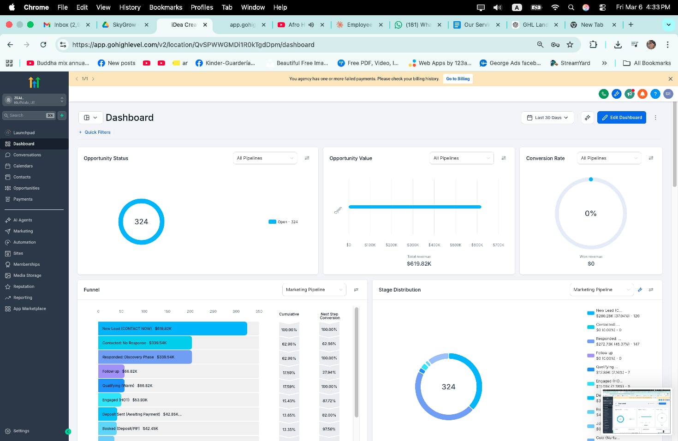Select the History menu

point(130,7)
